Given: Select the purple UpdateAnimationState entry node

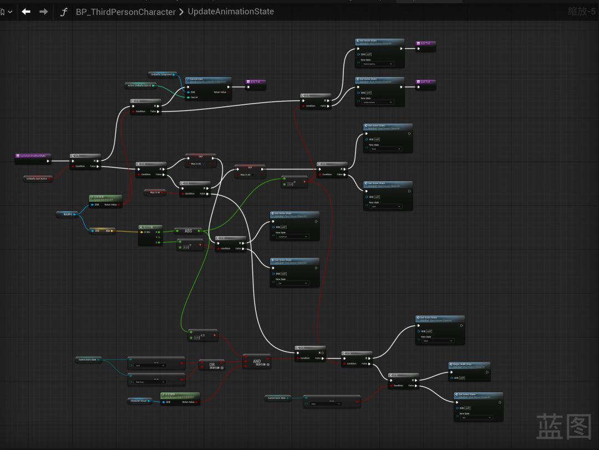Looking at the screenshot, I should pos(33,159).
